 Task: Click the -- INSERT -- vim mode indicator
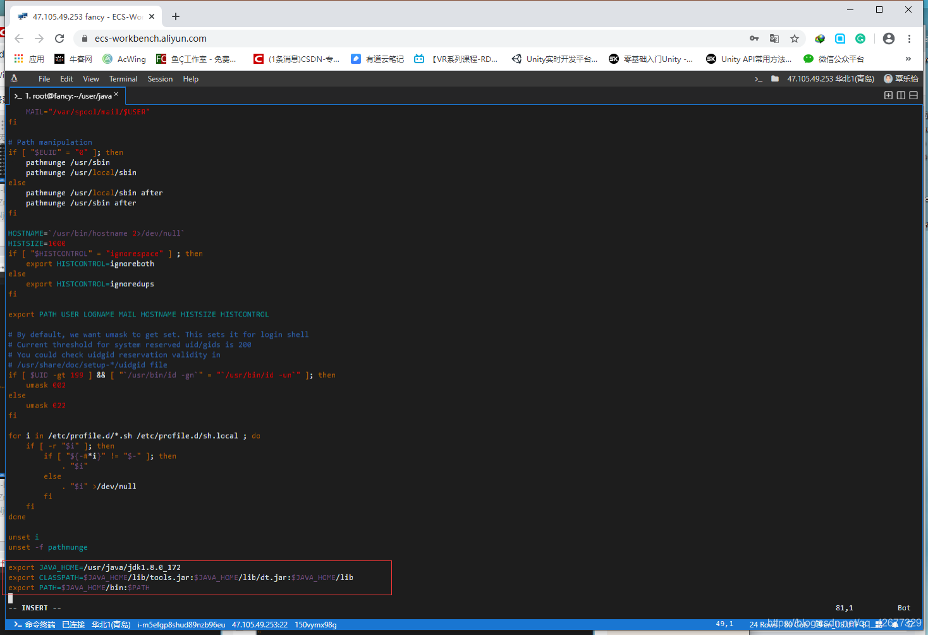pyautogui.click(x=35, y=608)
